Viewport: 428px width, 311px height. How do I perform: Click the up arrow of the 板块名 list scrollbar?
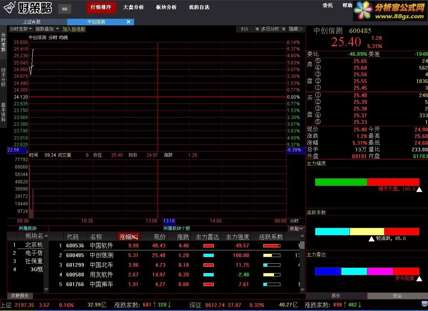click(46, 235)
